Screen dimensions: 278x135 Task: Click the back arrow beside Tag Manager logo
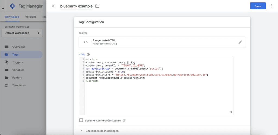[3, 8]
